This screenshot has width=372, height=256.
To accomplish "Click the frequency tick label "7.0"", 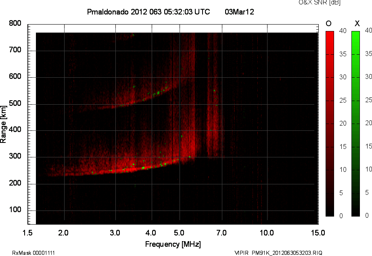I will 222,233.
